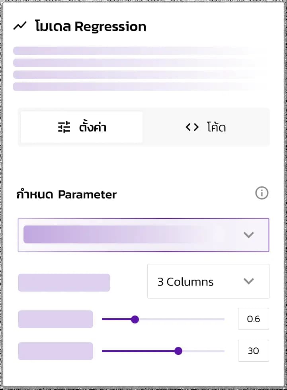Screen dimensions: 287x390
Task: Open the 3 Columns dropdown
Action: click(208, 281)
